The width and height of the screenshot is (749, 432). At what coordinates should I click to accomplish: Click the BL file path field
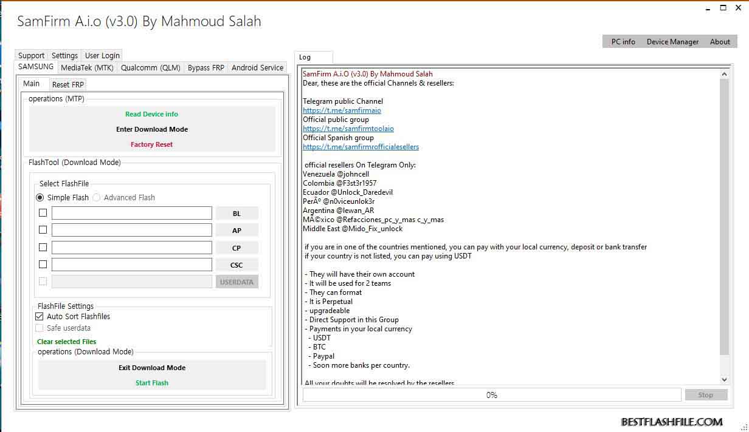132,213
